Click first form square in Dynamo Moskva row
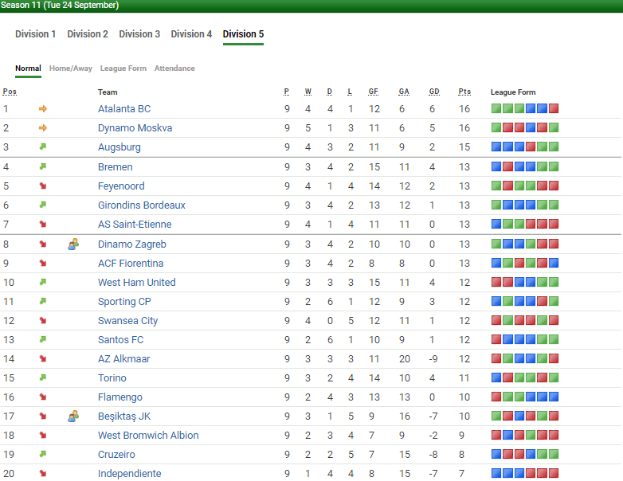Image resolution: width=623 pixels, height=481 pixels. (496, 128)
